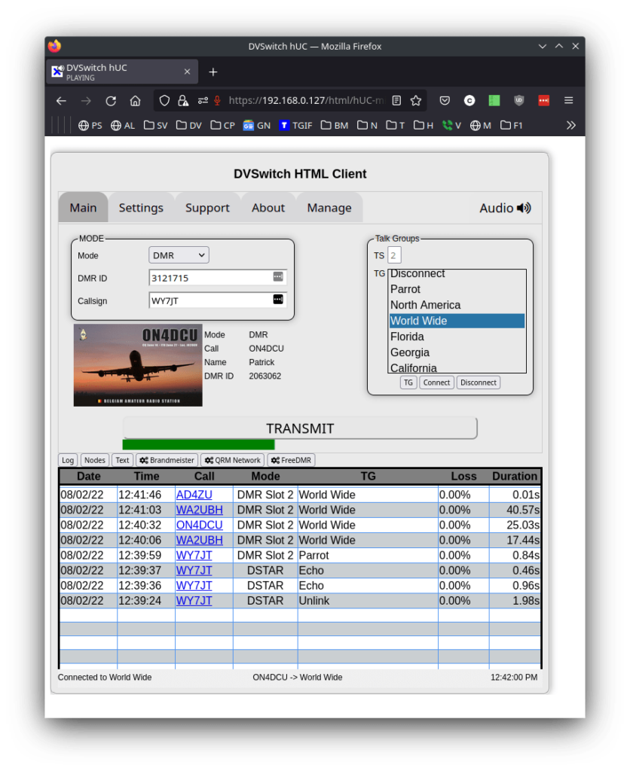Click the Disconnect button under talk groups

pos(479,382)
